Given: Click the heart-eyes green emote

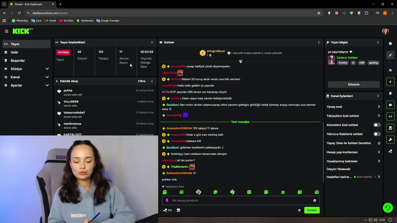Looking at the screenshot, I should 317,192.
